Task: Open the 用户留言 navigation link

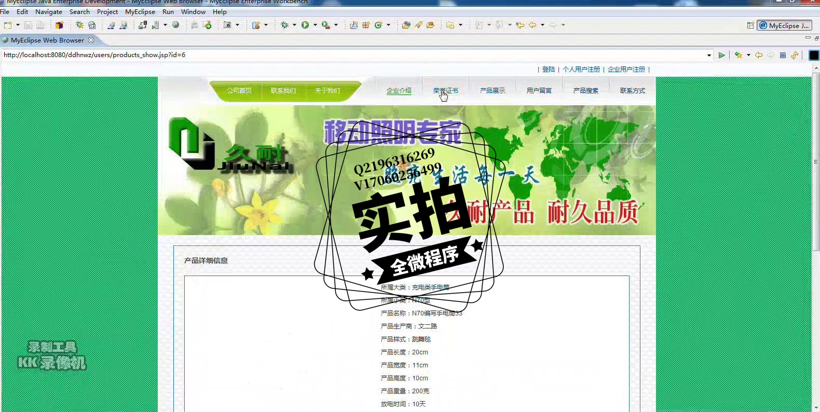Action: pos(539,90)
